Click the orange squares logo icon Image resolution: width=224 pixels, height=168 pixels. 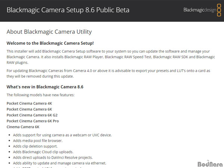(x=219, y=10)
